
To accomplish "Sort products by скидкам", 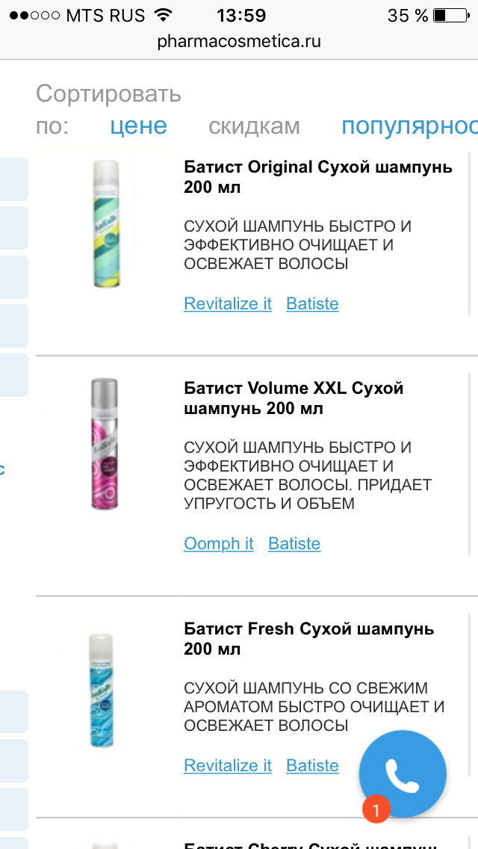I will coord(254,126).
